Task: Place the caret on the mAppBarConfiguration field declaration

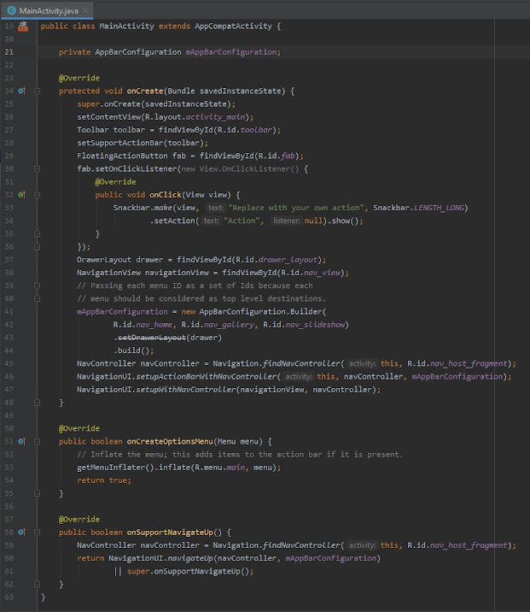Action: click(x=231, y=52)
